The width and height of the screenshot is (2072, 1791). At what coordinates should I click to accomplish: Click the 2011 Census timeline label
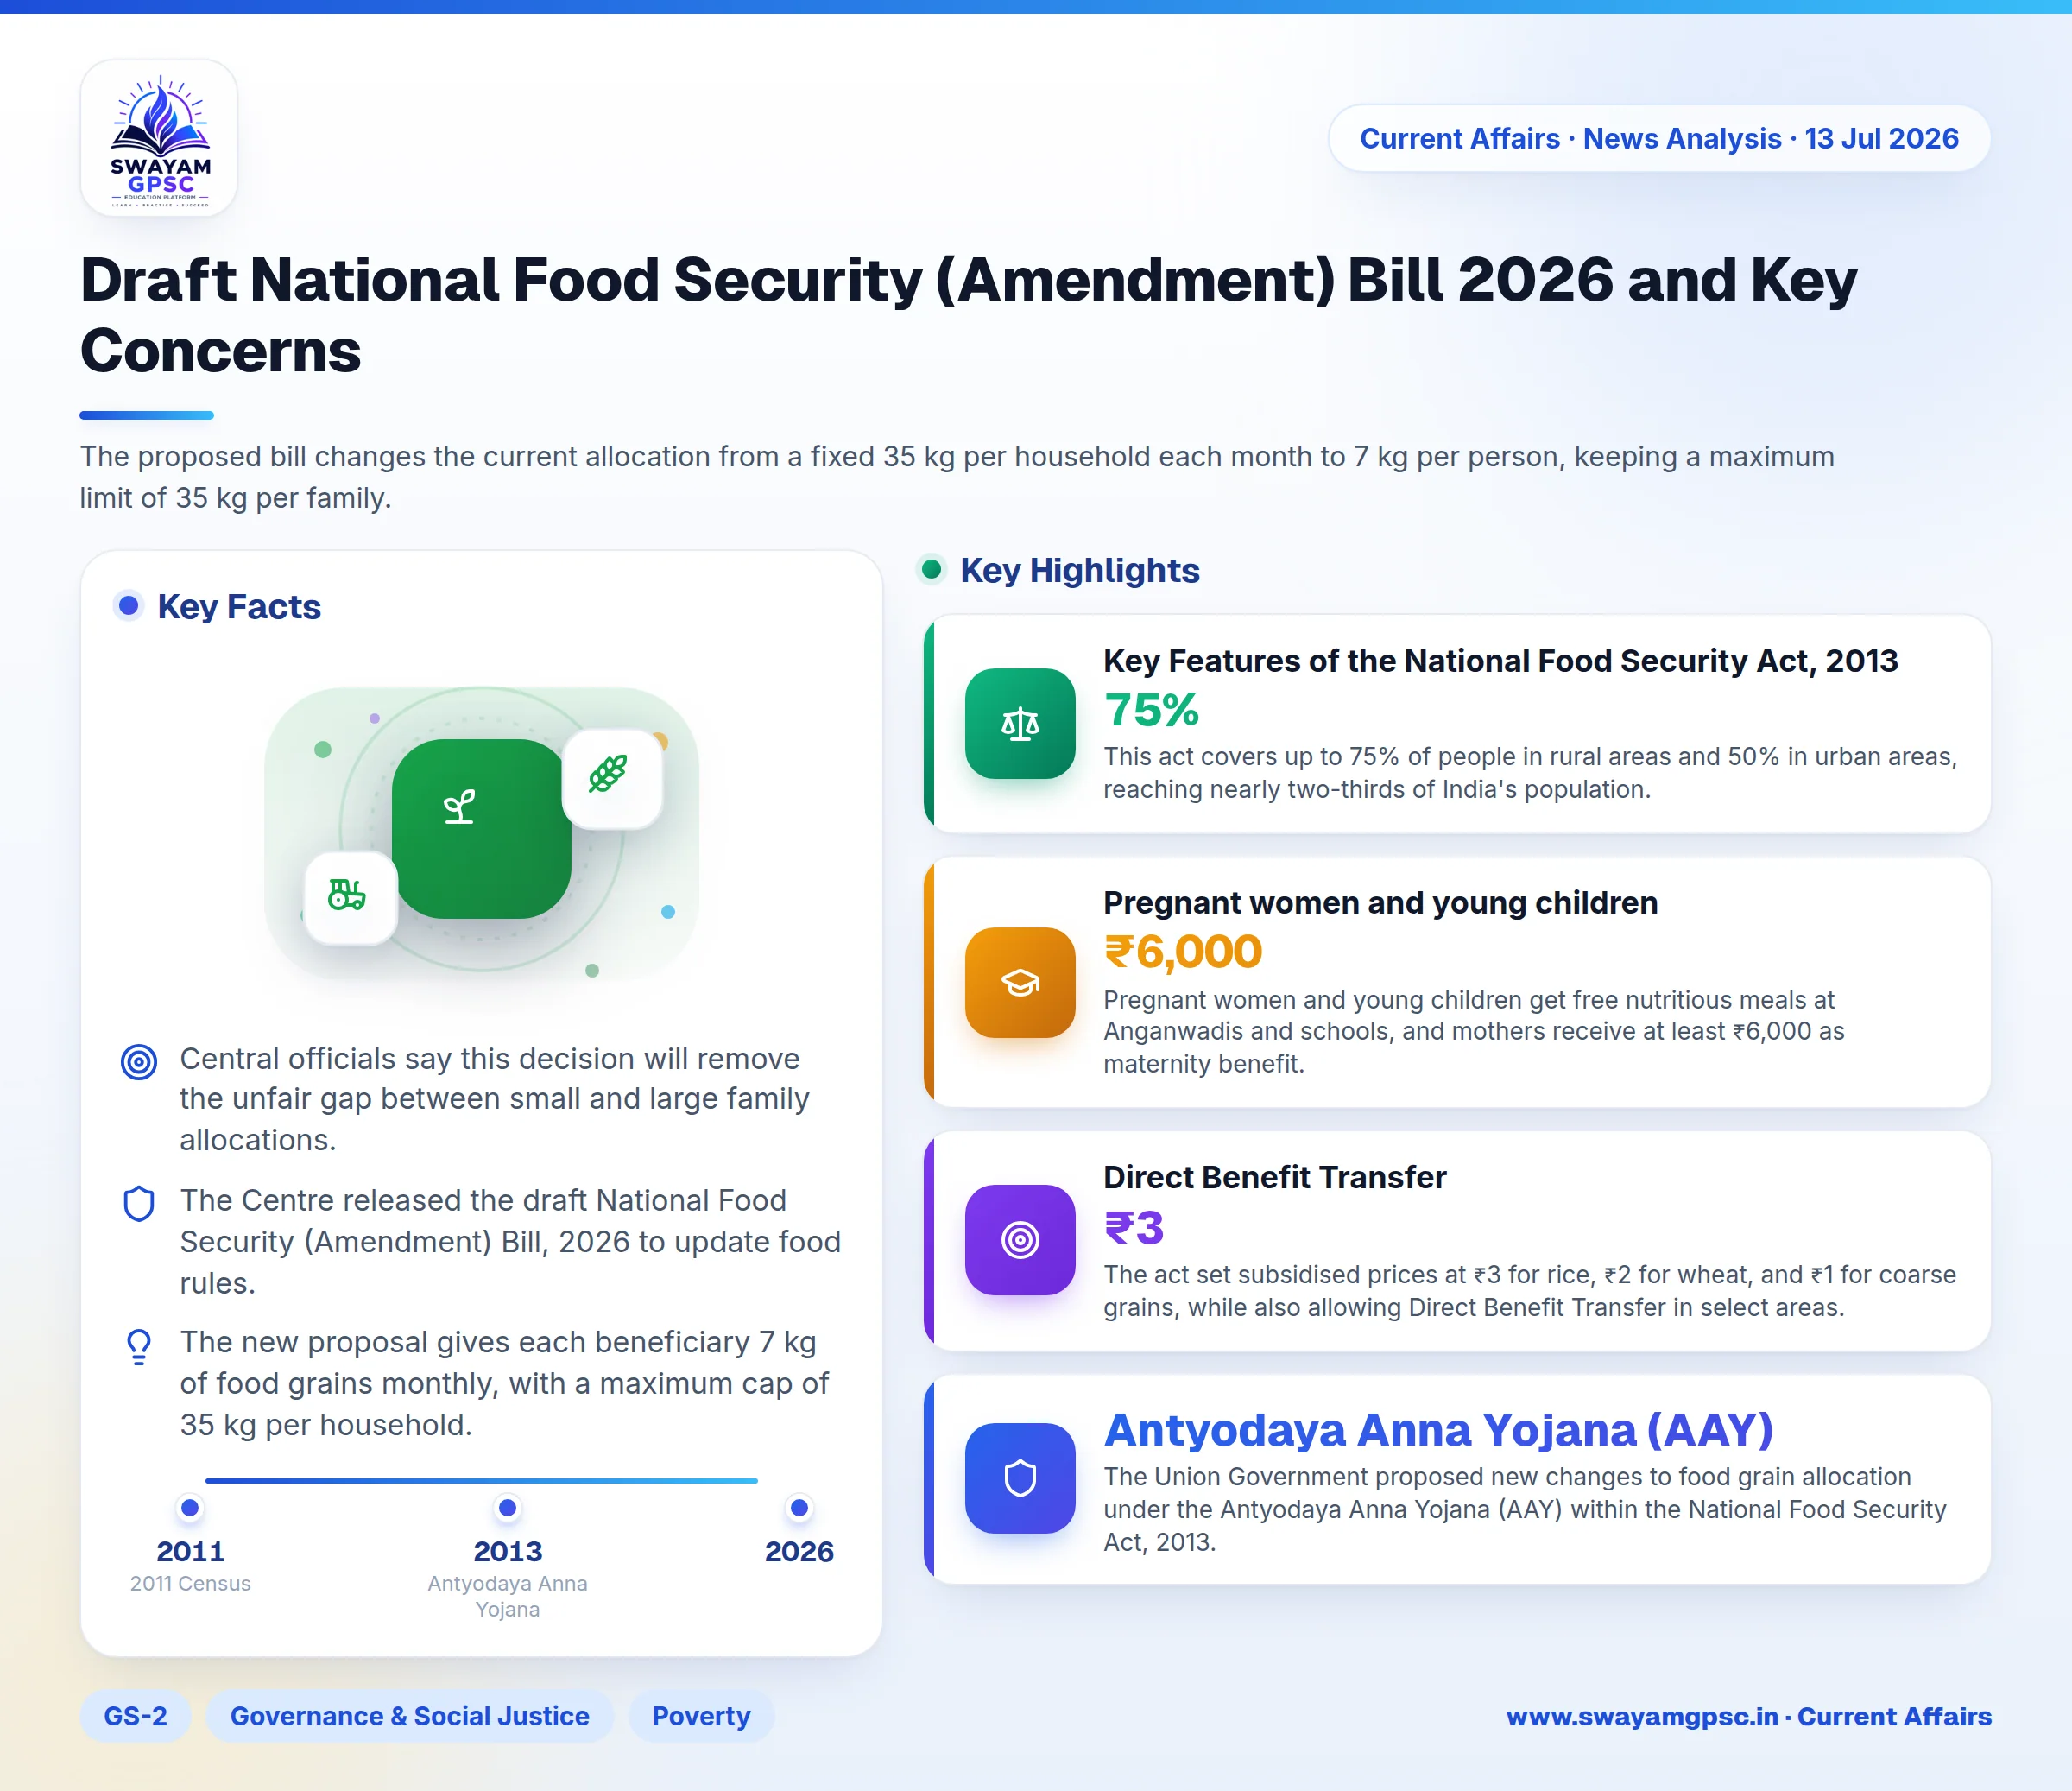click(x=190, y=1583)
